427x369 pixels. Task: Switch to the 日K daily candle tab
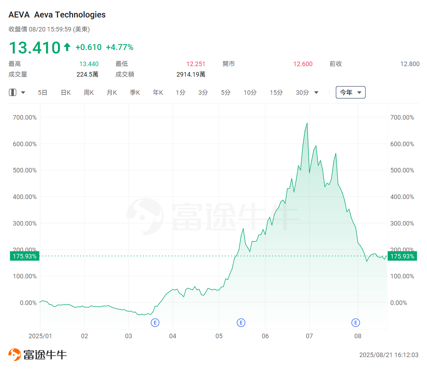pos(65,92)
